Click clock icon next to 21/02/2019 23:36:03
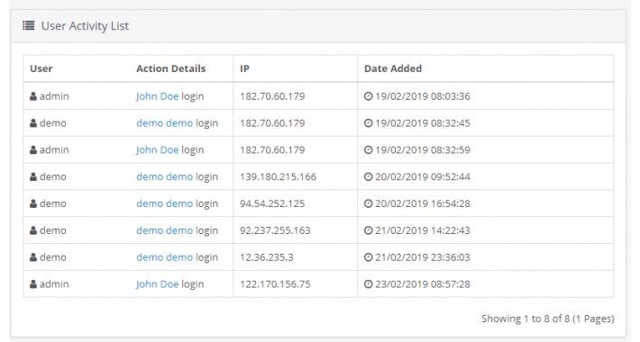640x342 pixels. click(x=368, y=257)
